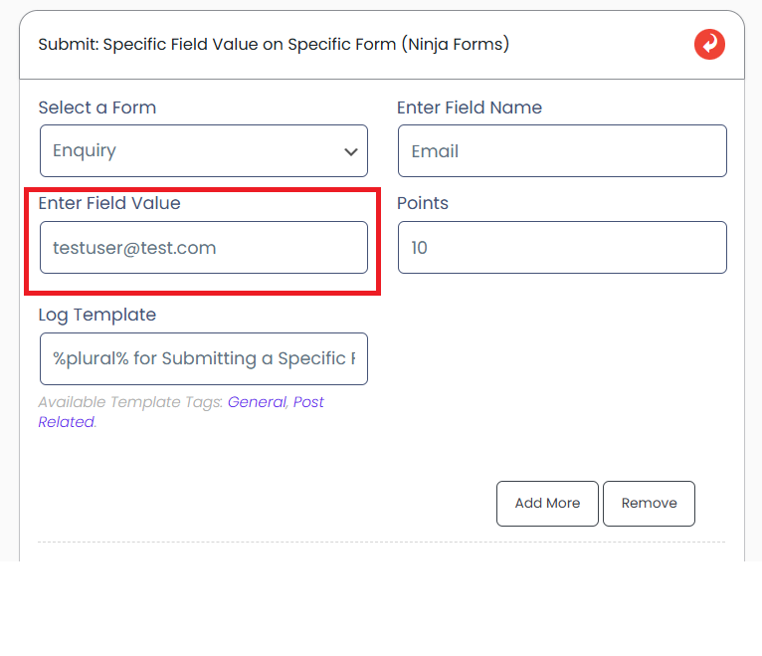Click the 'Enter Field Value' label

tap(109, 203)
